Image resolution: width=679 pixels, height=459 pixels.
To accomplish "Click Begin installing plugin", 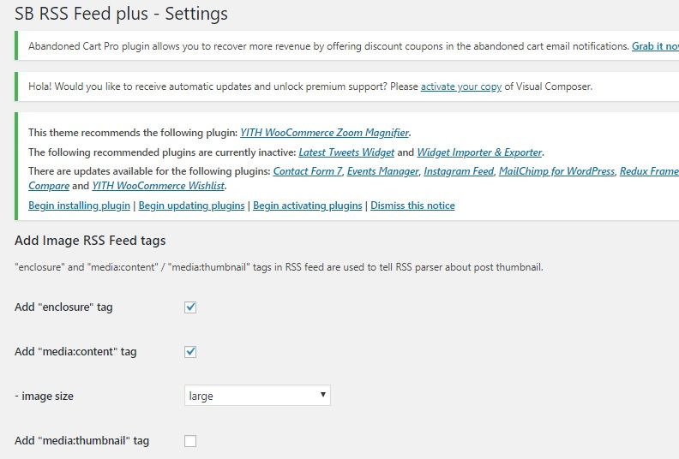I will tap(79, 206).
